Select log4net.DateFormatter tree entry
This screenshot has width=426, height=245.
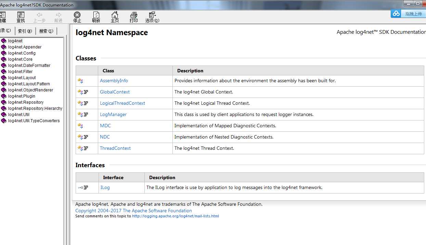(29, 66)
